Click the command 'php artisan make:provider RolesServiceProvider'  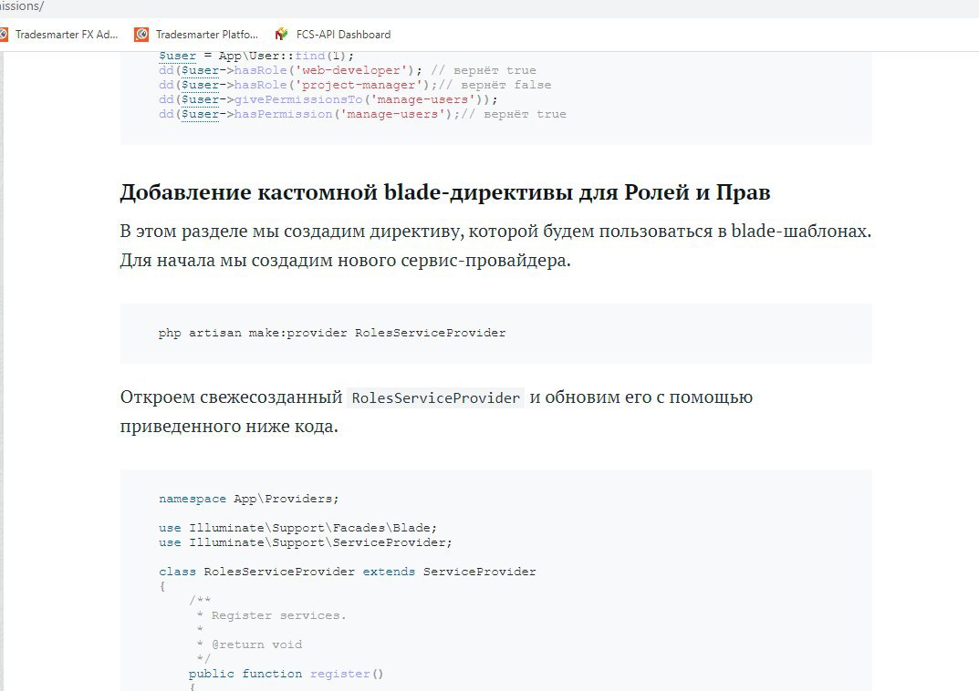coord(332,333)
